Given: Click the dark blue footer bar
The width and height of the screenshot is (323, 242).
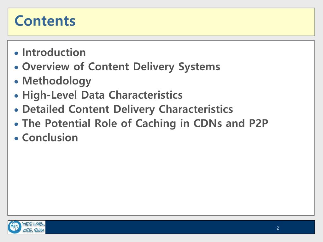Looking at the screenshot, I should [x=180, y=227].
